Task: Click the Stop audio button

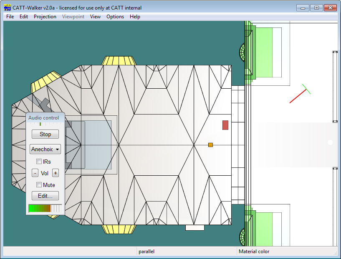Action: coord(45,134)
